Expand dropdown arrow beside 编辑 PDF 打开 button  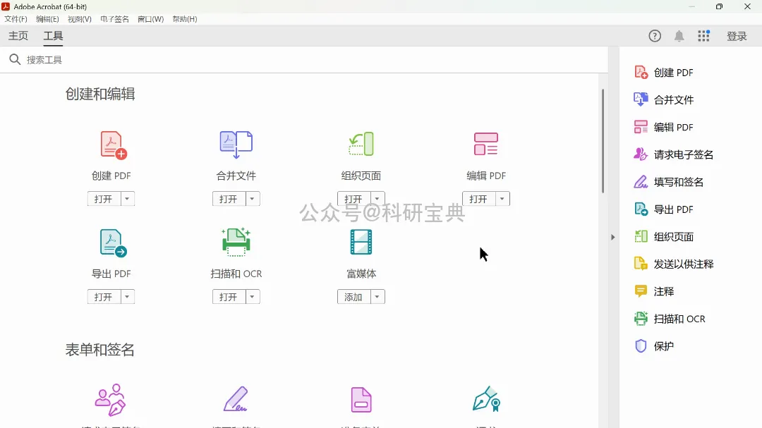[x=502, y=199]
